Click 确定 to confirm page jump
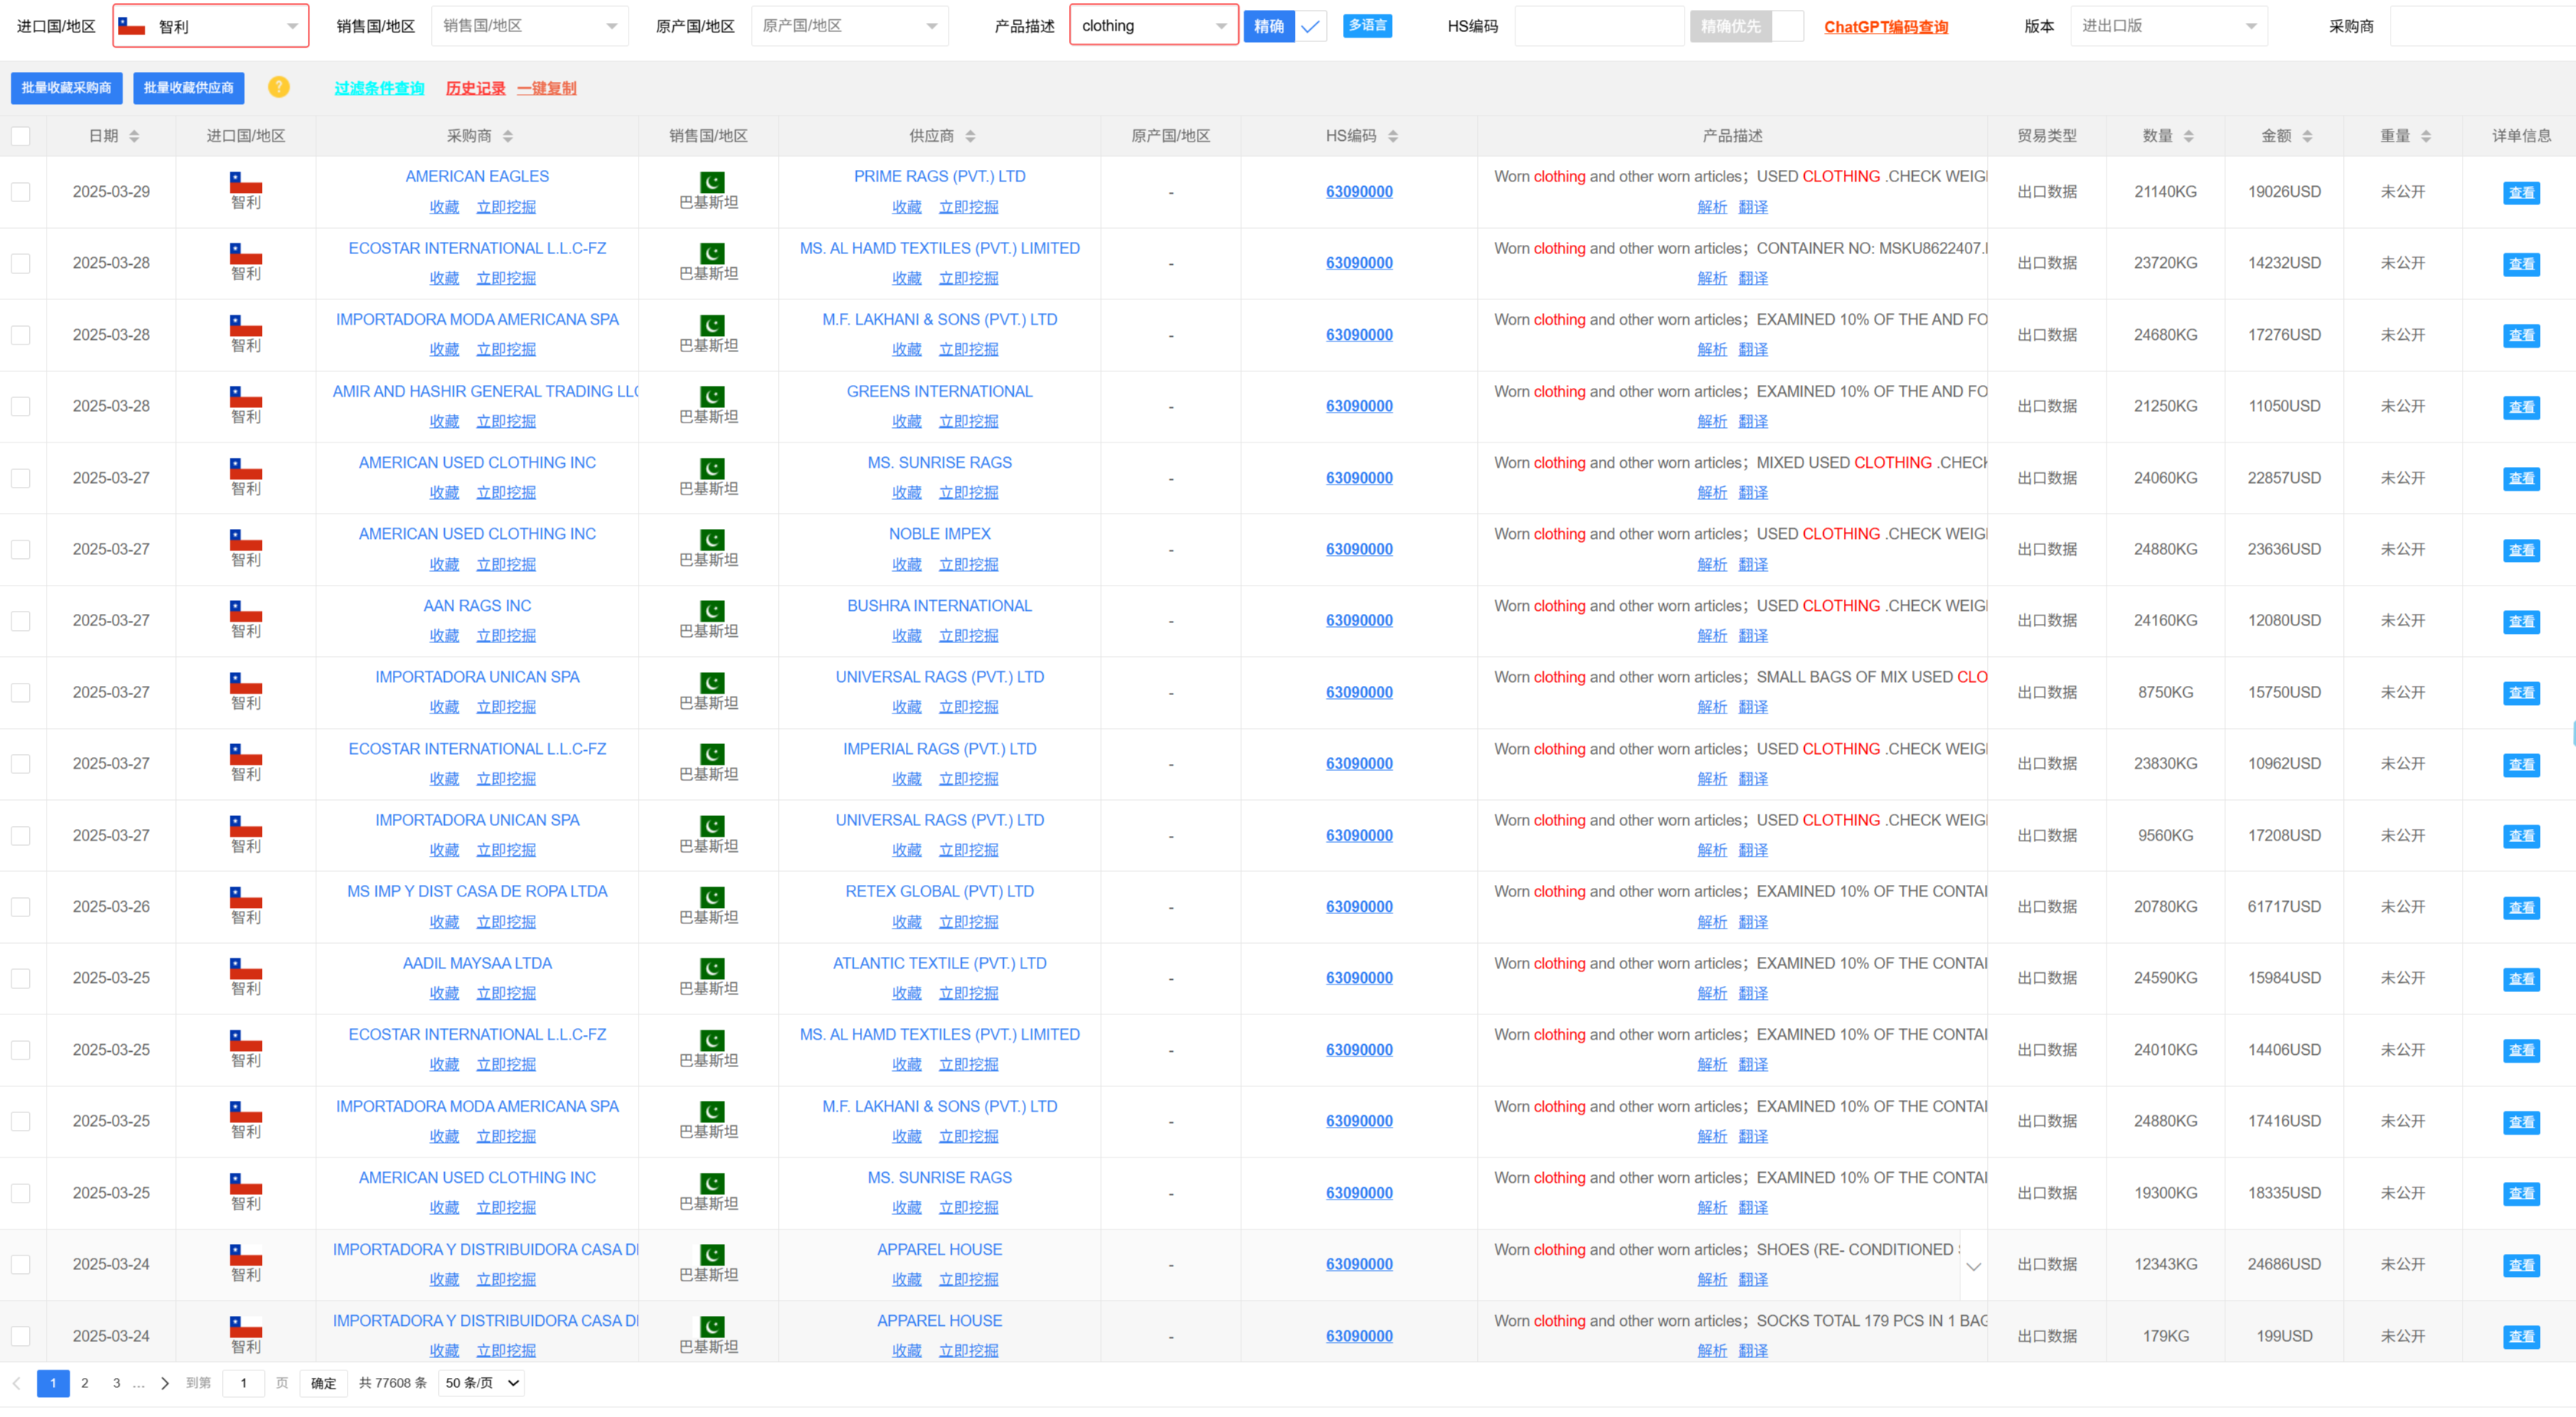 [323, 1383]
